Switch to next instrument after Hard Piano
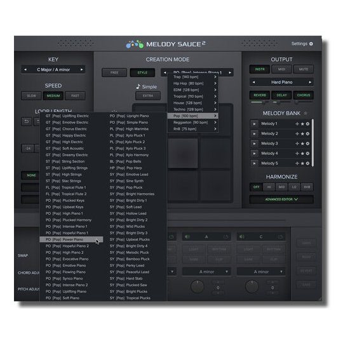The width and height of the screenshot is (343, 343). (310, 82)
